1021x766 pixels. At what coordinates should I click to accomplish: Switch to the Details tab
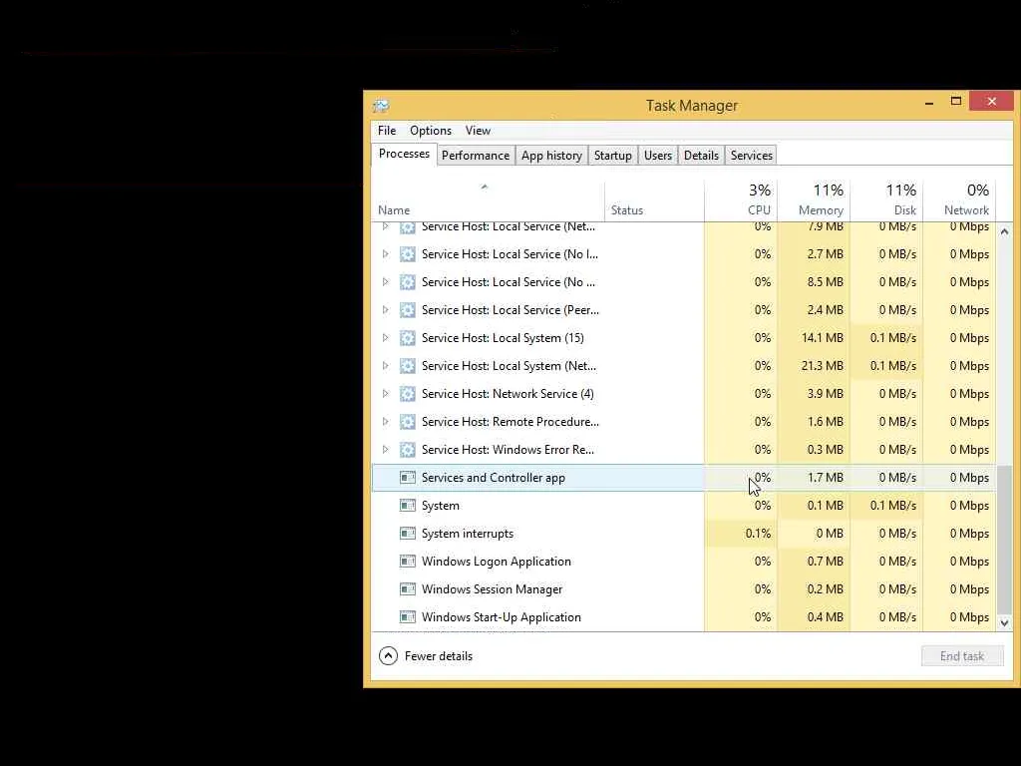[x=701, y=156]
